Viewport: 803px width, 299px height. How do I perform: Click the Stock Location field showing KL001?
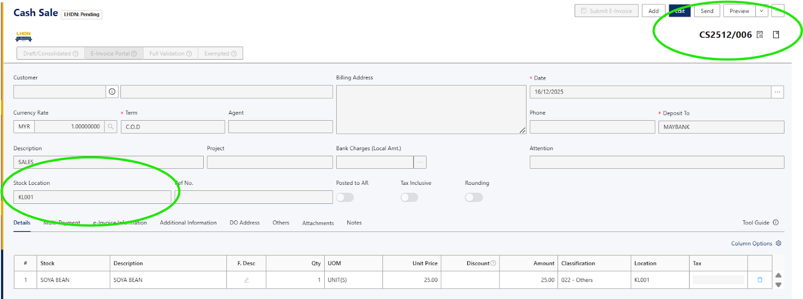pyautogui.click(x=92, y=197)
